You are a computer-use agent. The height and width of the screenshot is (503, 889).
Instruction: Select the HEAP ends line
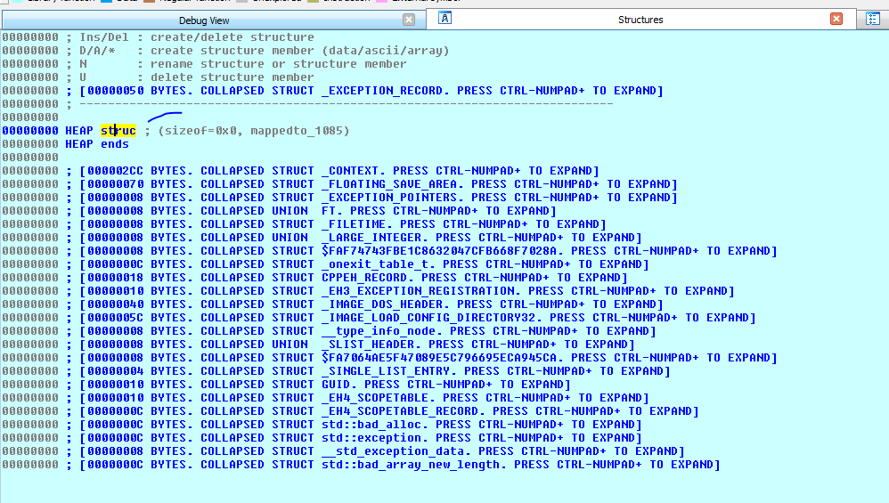coord(96,144)
